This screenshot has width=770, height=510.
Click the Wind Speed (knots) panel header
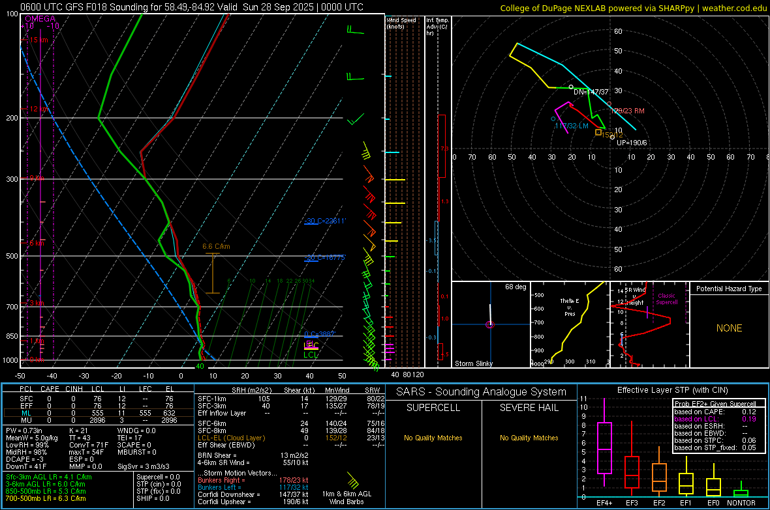401,23
